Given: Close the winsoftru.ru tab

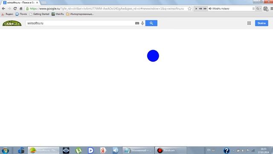Looking at the screenshot, I should click(x=37, y=3).
